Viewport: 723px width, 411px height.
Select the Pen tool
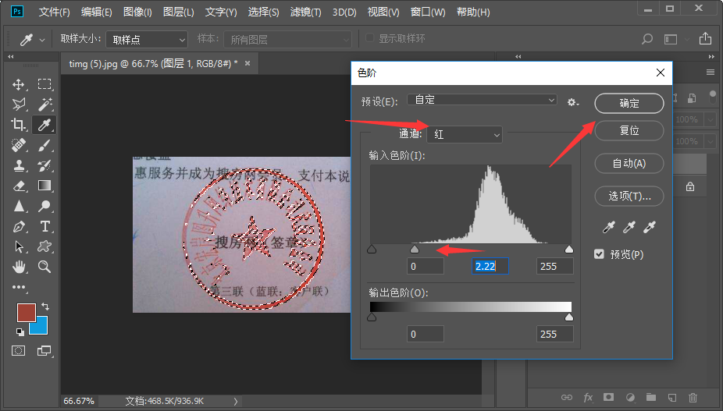pyautogui.click(x=19, y=226)
